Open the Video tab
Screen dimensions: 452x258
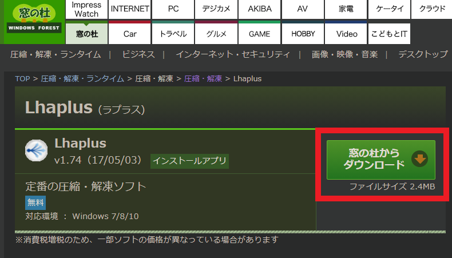[x=346, y=34]
